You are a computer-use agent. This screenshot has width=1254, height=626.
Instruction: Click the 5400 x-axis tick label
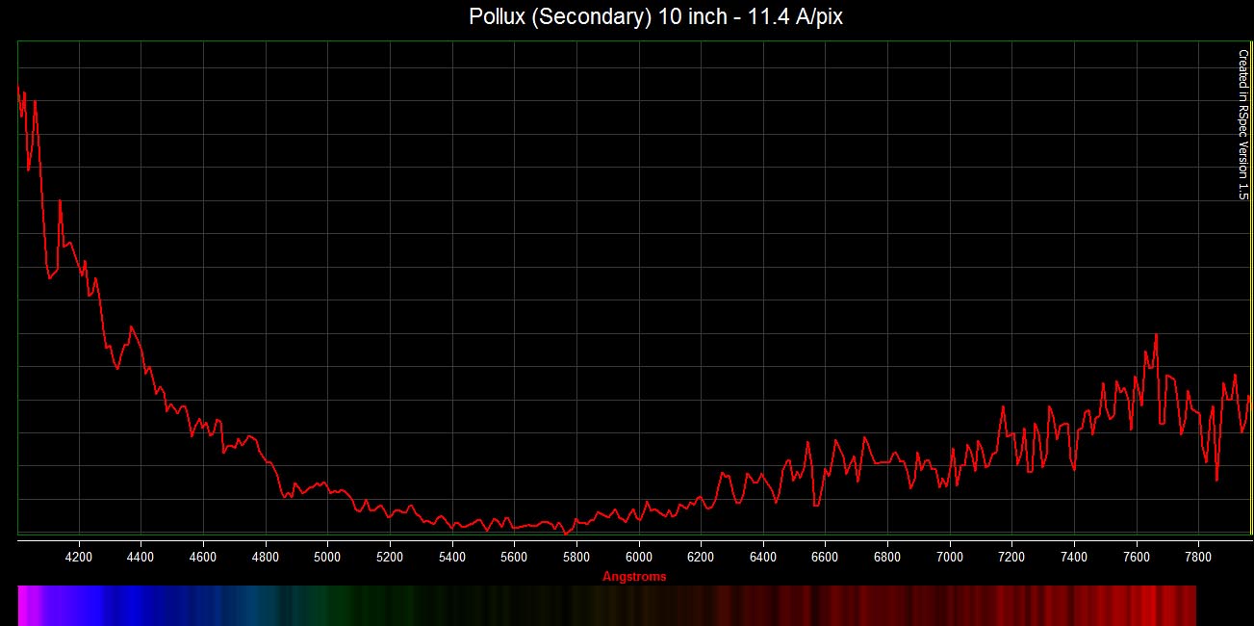pyautogui.click(x=452, y=557)
